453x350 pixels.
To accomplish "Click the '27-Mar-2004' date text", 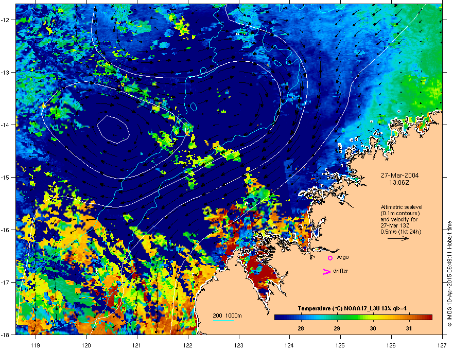I will pyautogui.click(x=399, y=176).
